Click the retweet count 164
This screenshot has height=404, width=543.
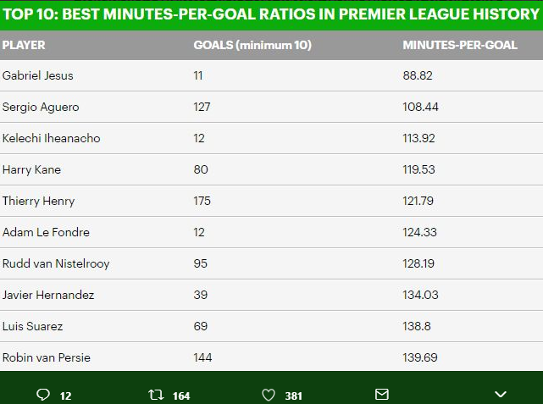point(181,396)
